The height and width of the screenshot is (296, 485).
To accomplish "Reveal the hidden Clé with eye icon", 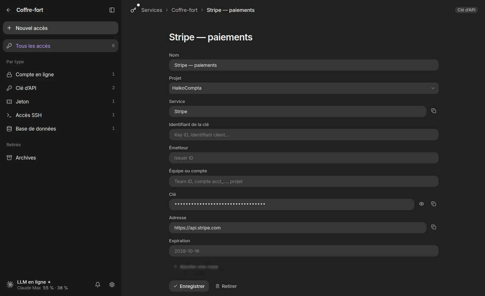I will click(421, 204).
